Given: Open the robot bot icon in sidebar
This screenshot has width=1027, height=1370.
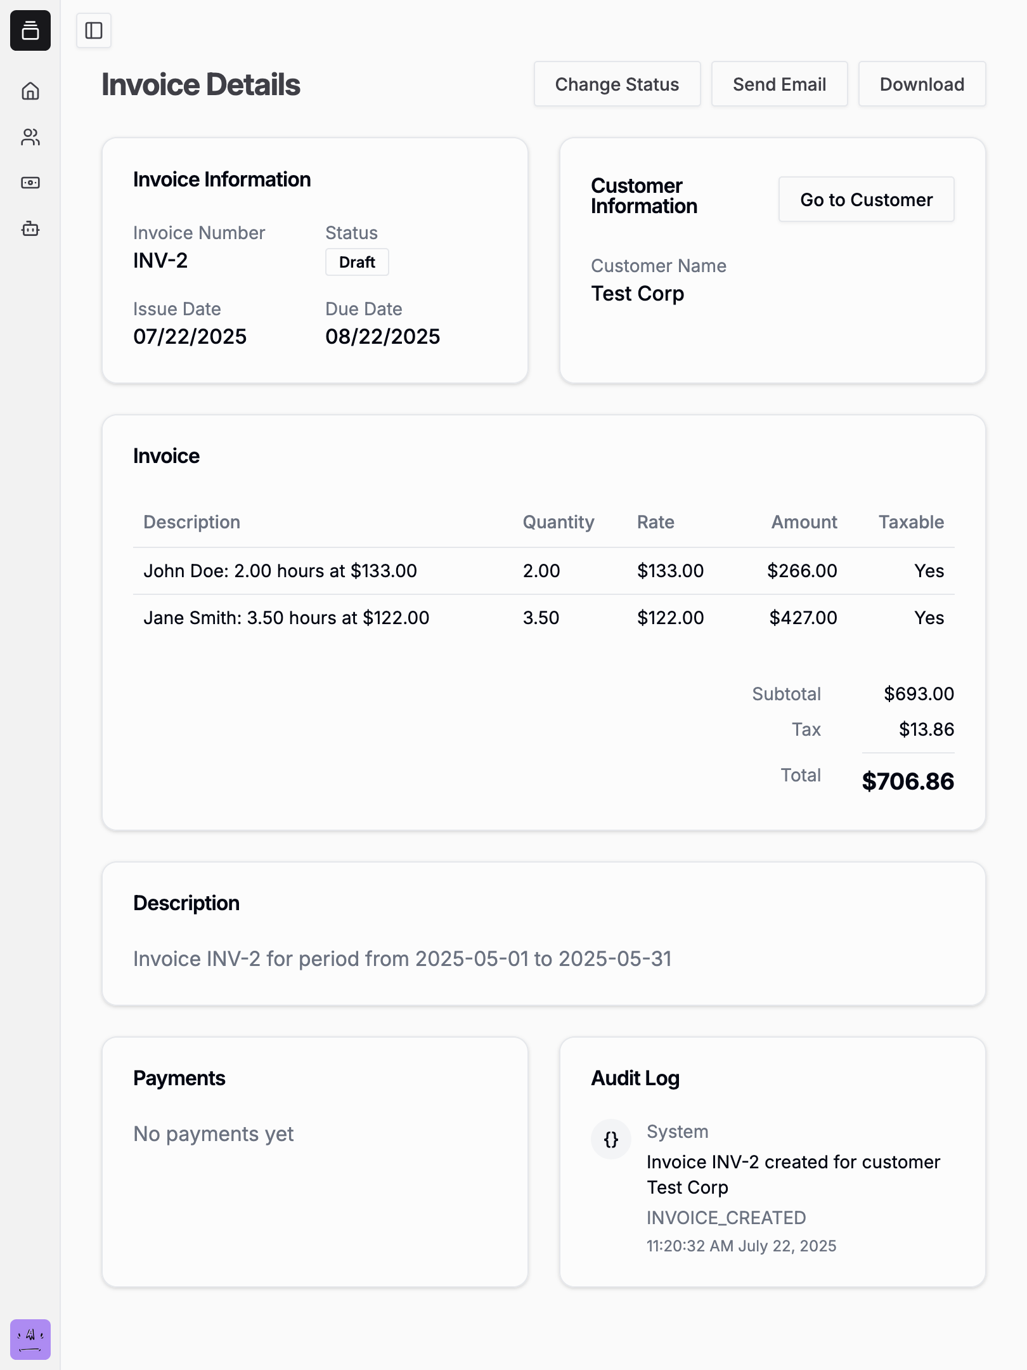Looking at the screenshot, I should (x=30, y=228).
